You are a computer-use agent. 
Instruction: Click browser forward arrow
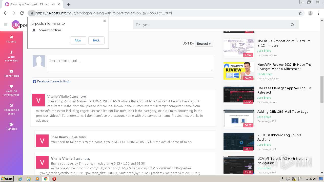14,13
